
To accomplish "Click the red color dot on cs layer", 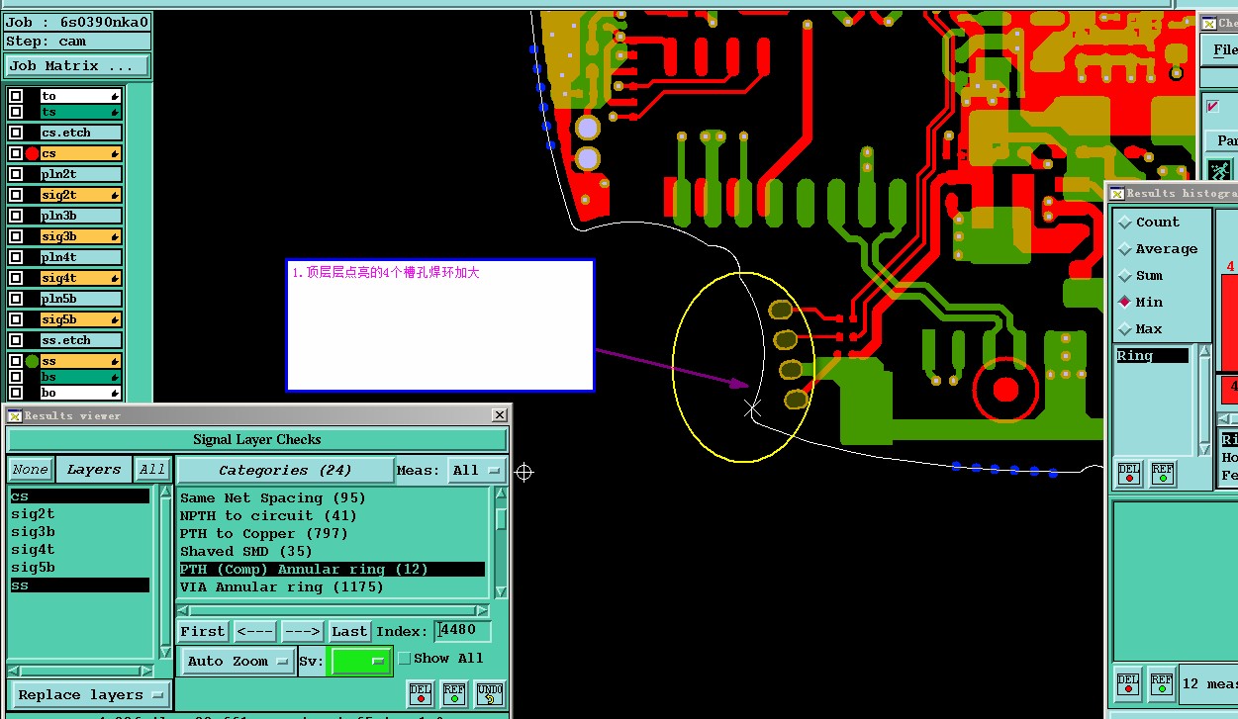I will coord(32,153).
